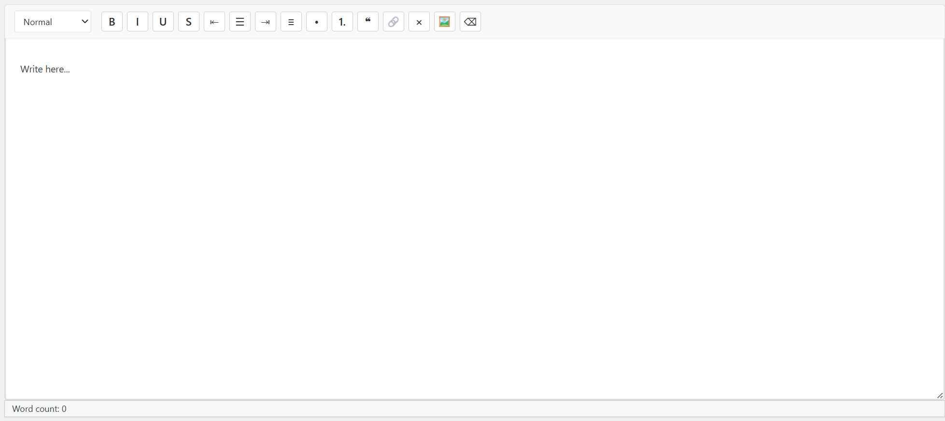Image resolution: width=945 pixels, height=421 pixels.
Task: Apply strikethrough with the S button
Action: [x=189, y=22]
